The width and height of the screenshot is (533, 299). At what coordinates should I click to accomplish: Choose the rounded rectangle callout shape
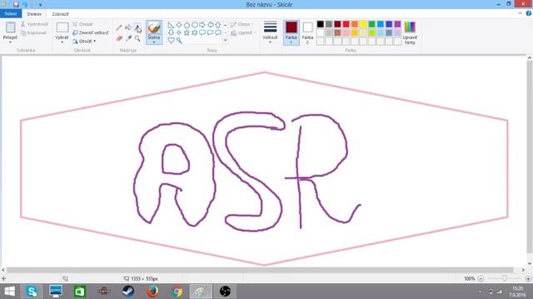pos(202,33)
